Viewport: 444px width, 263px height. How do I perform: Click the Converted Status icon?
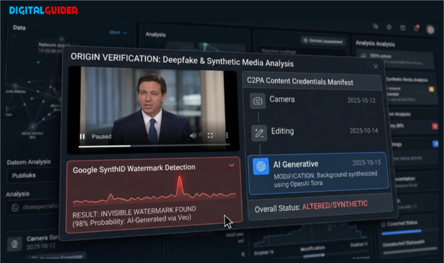pos(384,224)
